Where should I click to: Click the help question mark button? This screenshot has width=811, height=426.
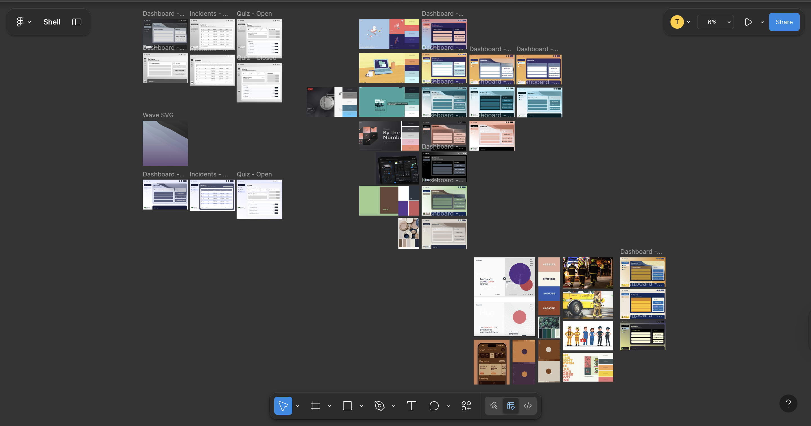[788, 403]
